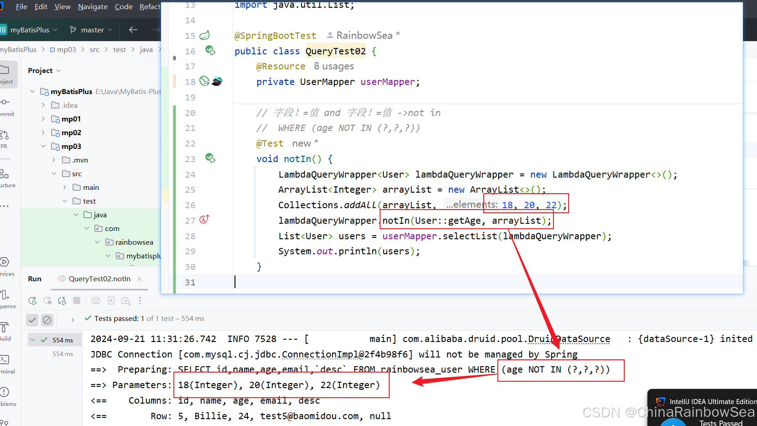
Task: Click the 'Tests passed: 1' status text
Action: (120, 318)
